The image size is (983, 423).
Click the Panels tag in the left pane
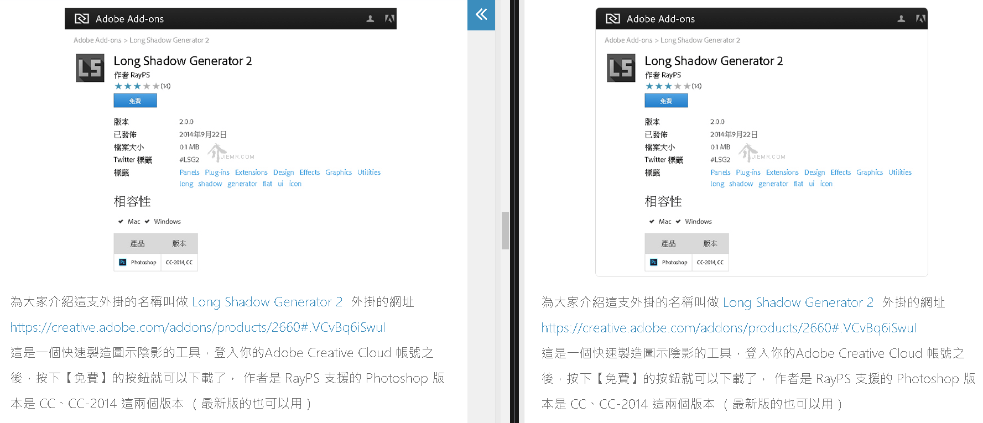click(189, 173)
